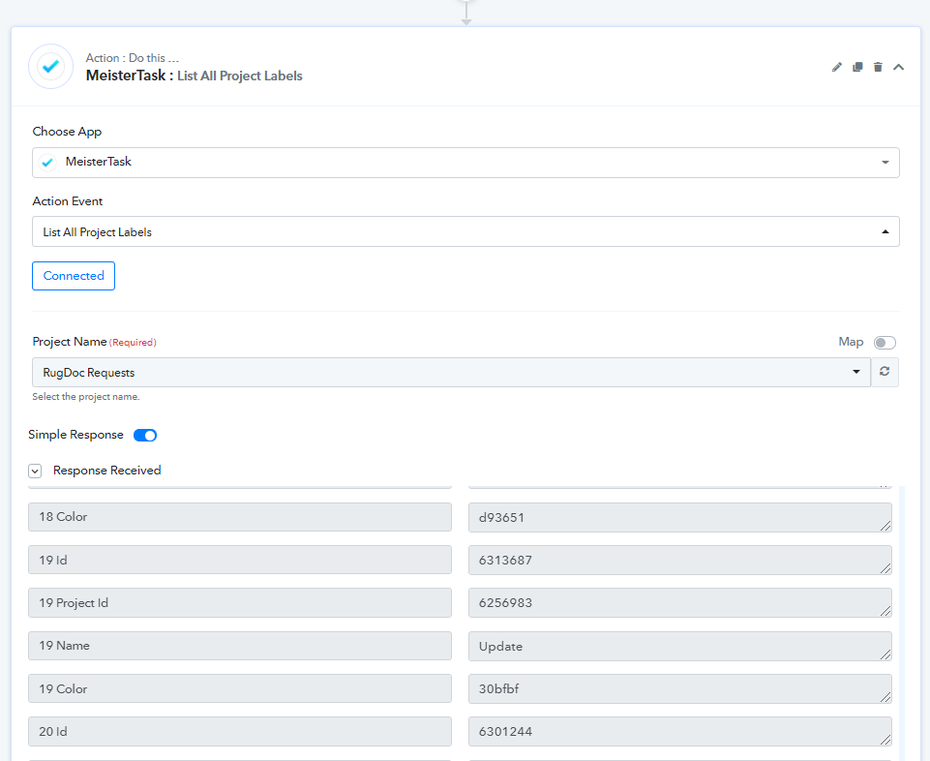Click the '18 Color' label field

[x=240, y=517]
